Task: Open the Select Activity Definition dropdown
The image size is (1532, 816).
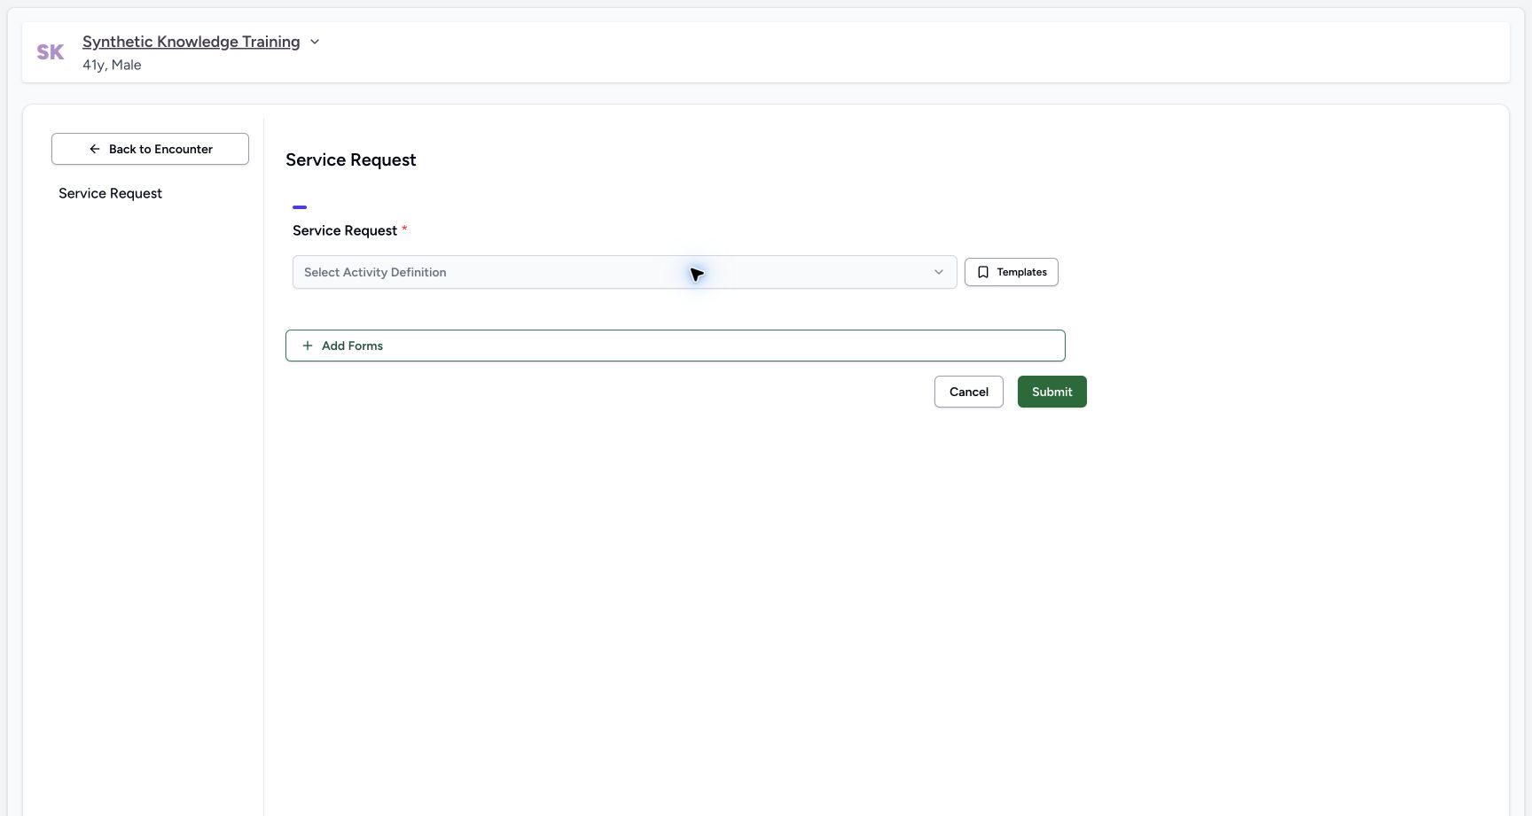Action: click(624, 272)
